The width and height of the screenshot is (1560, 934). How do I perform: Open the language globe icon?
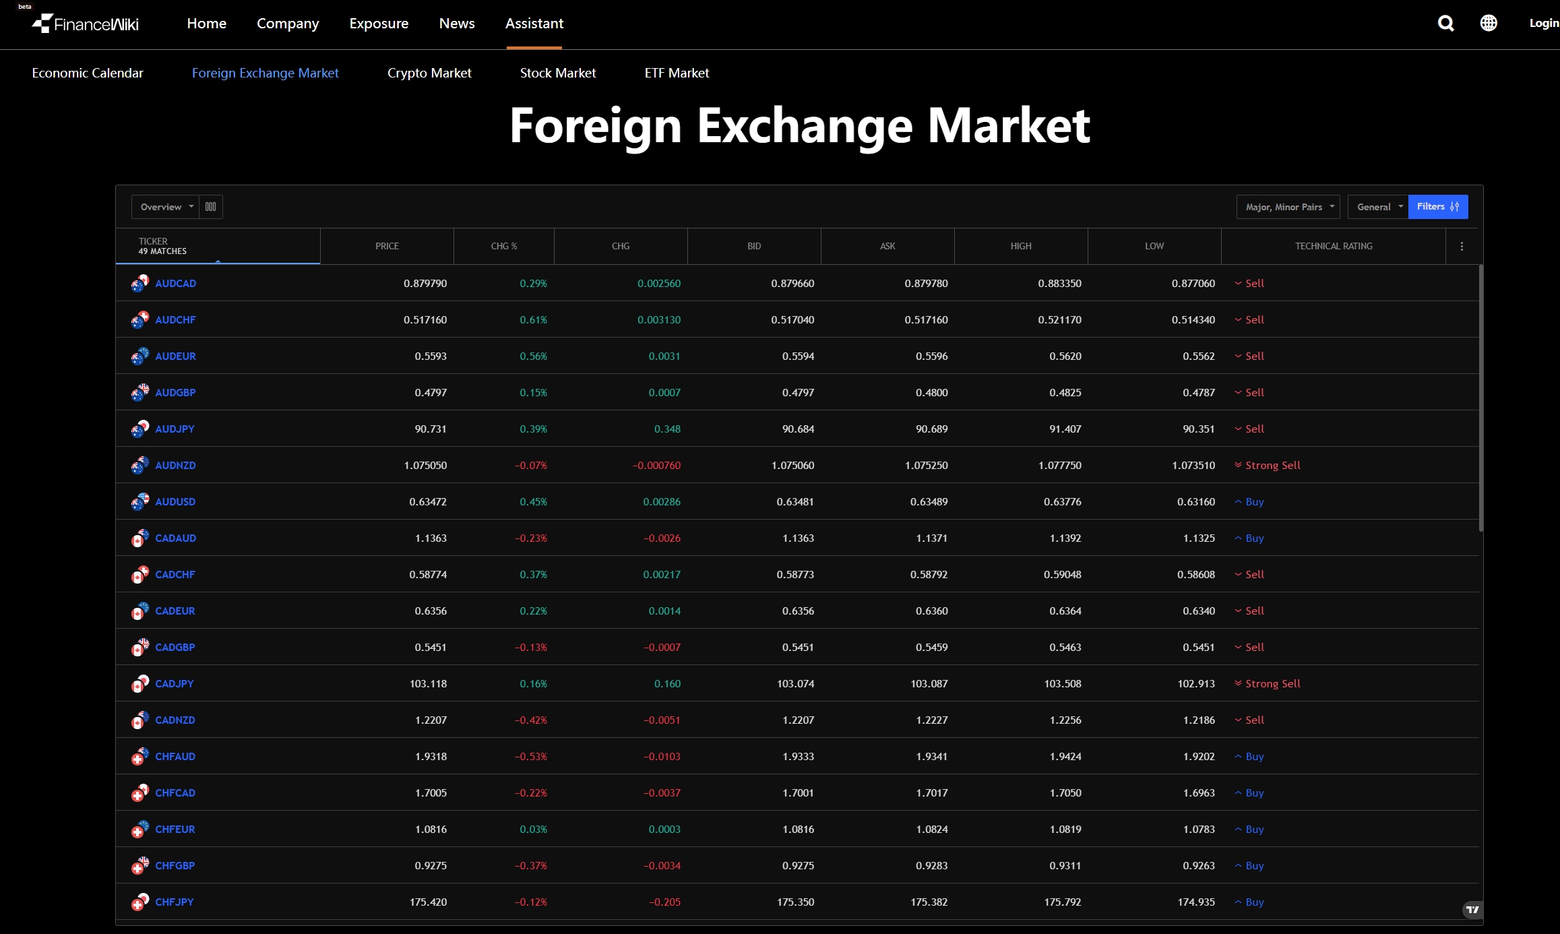pyautogui.click(x=1489, y=24)
